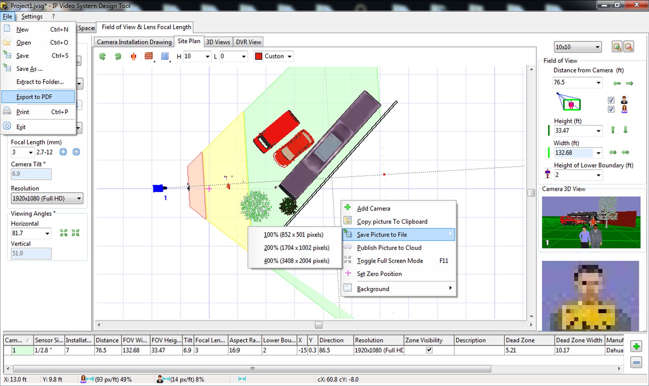Toggle the female person model checkbox
The height and width of the screenshot is (386, 649).
(x=611, y=109)
